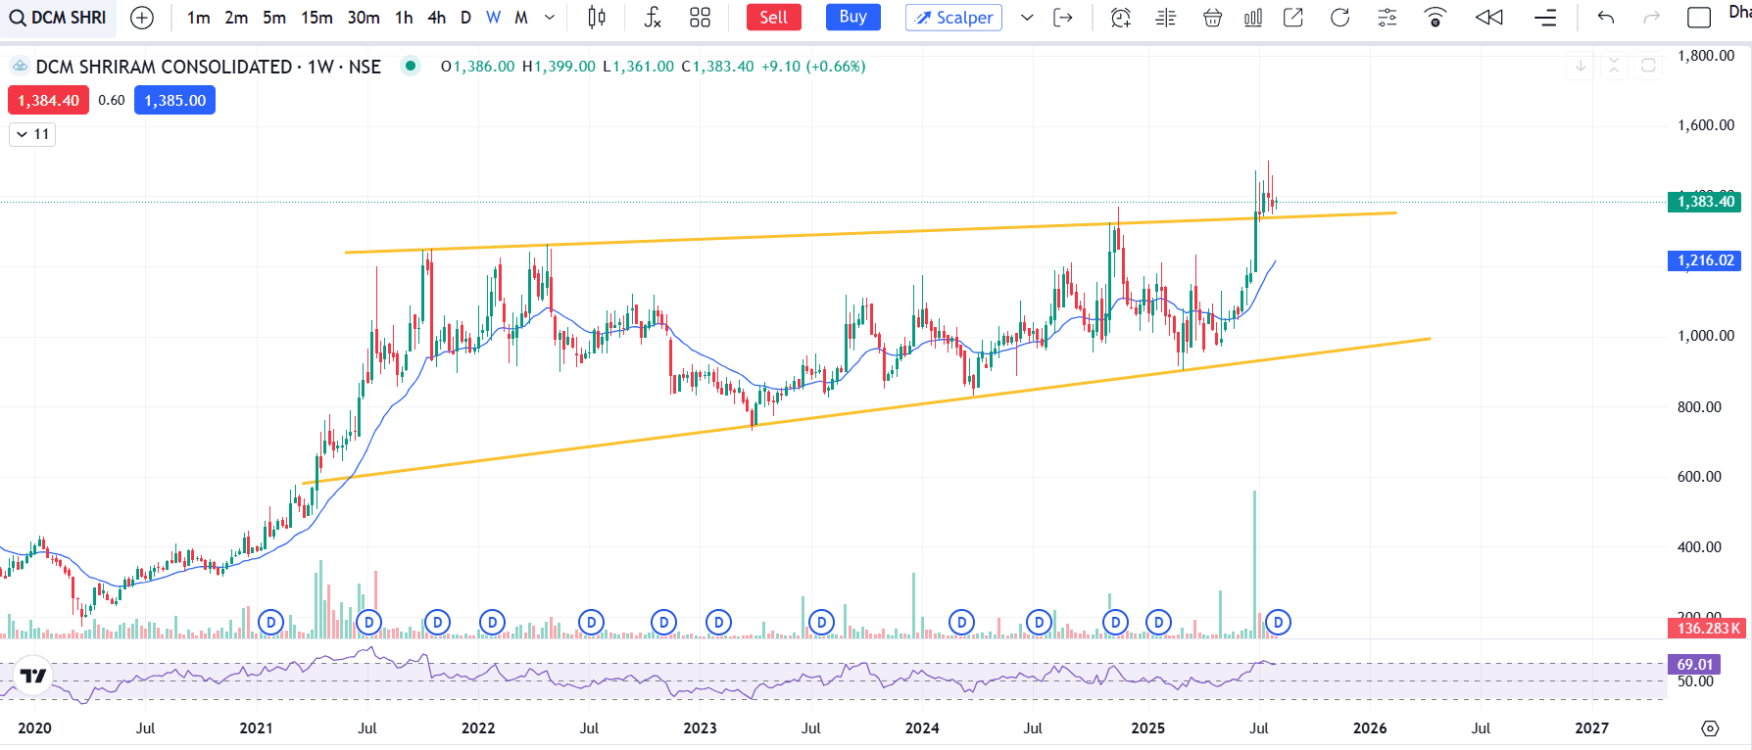The width and height of the screenshot is (1752, 750).
Task: Switch to the Daily (D) timeframe
Action: [x=465, y=18]
